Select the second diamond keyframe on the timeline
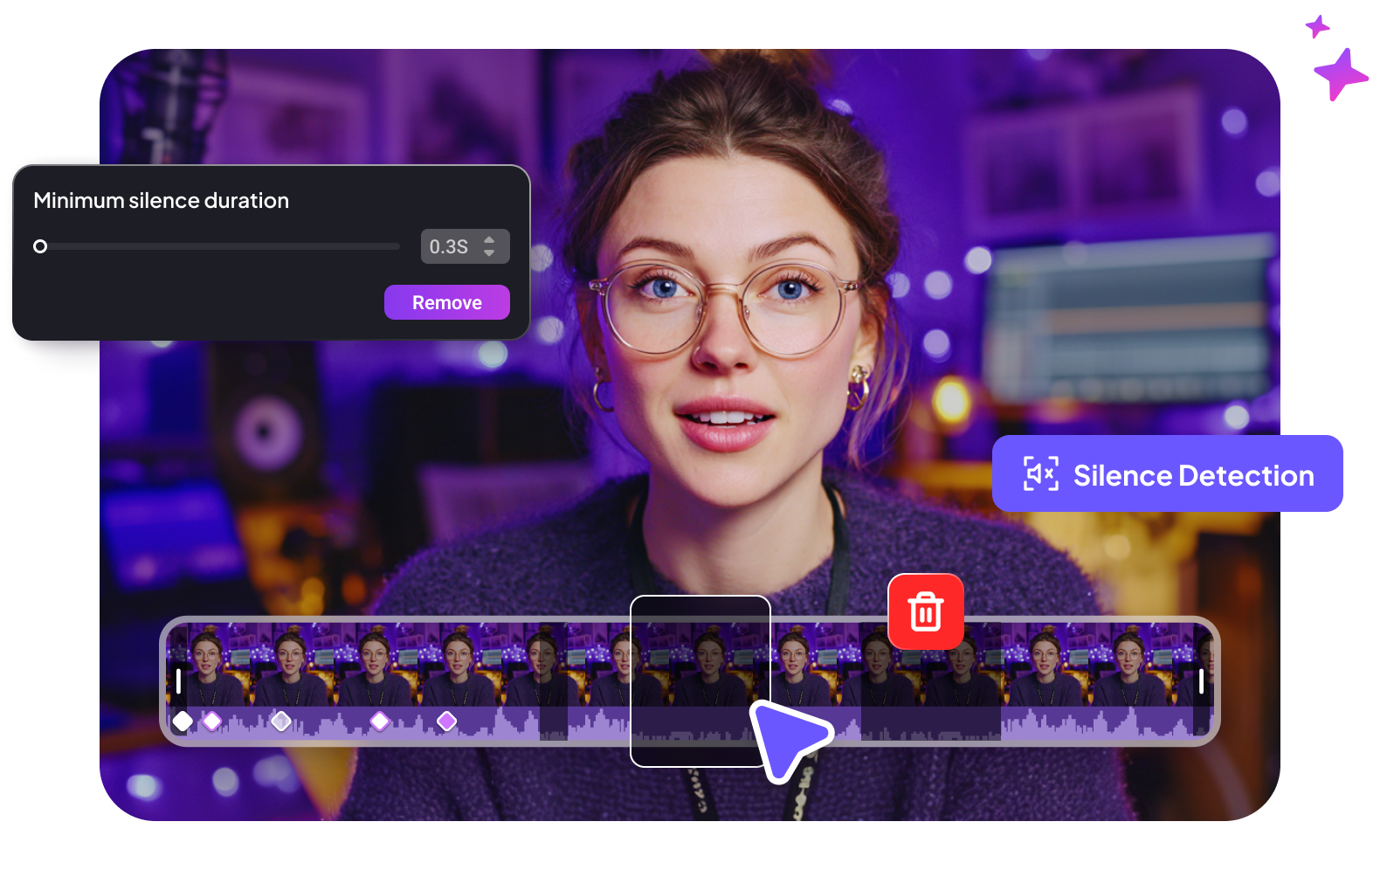 click(212, 721)
